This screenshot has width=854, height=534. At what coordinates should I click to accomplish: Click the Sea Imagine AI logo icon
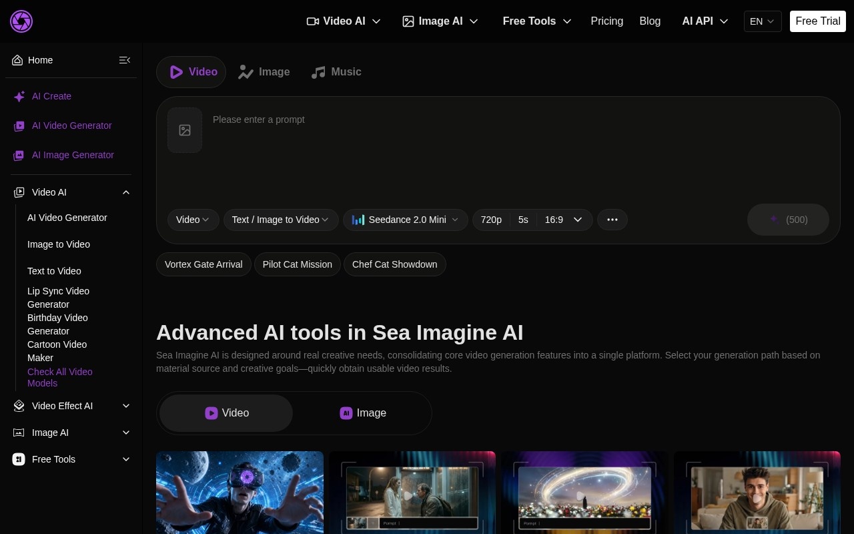[21, 21]
